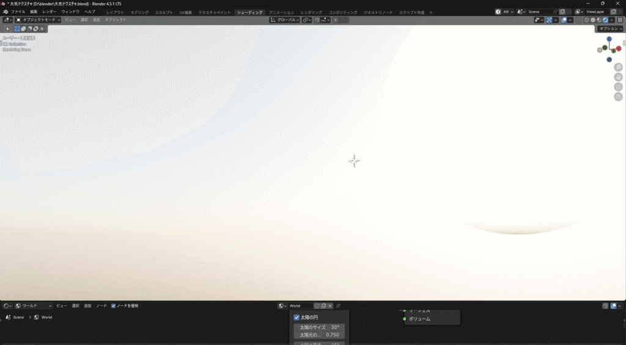Click the World datablock name field
626x345 pixels.
(x=301, y=306)
